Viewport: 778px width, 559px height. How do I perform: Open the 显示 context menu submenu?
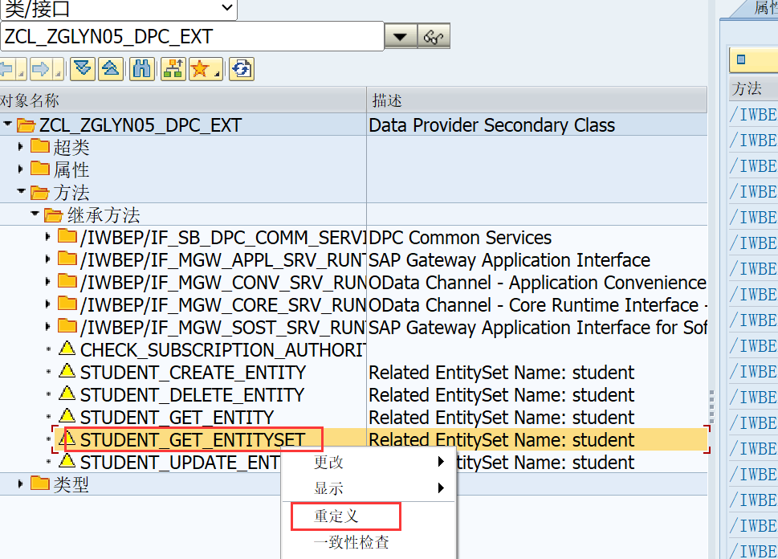pyautogui.click(x=369, y=488)
